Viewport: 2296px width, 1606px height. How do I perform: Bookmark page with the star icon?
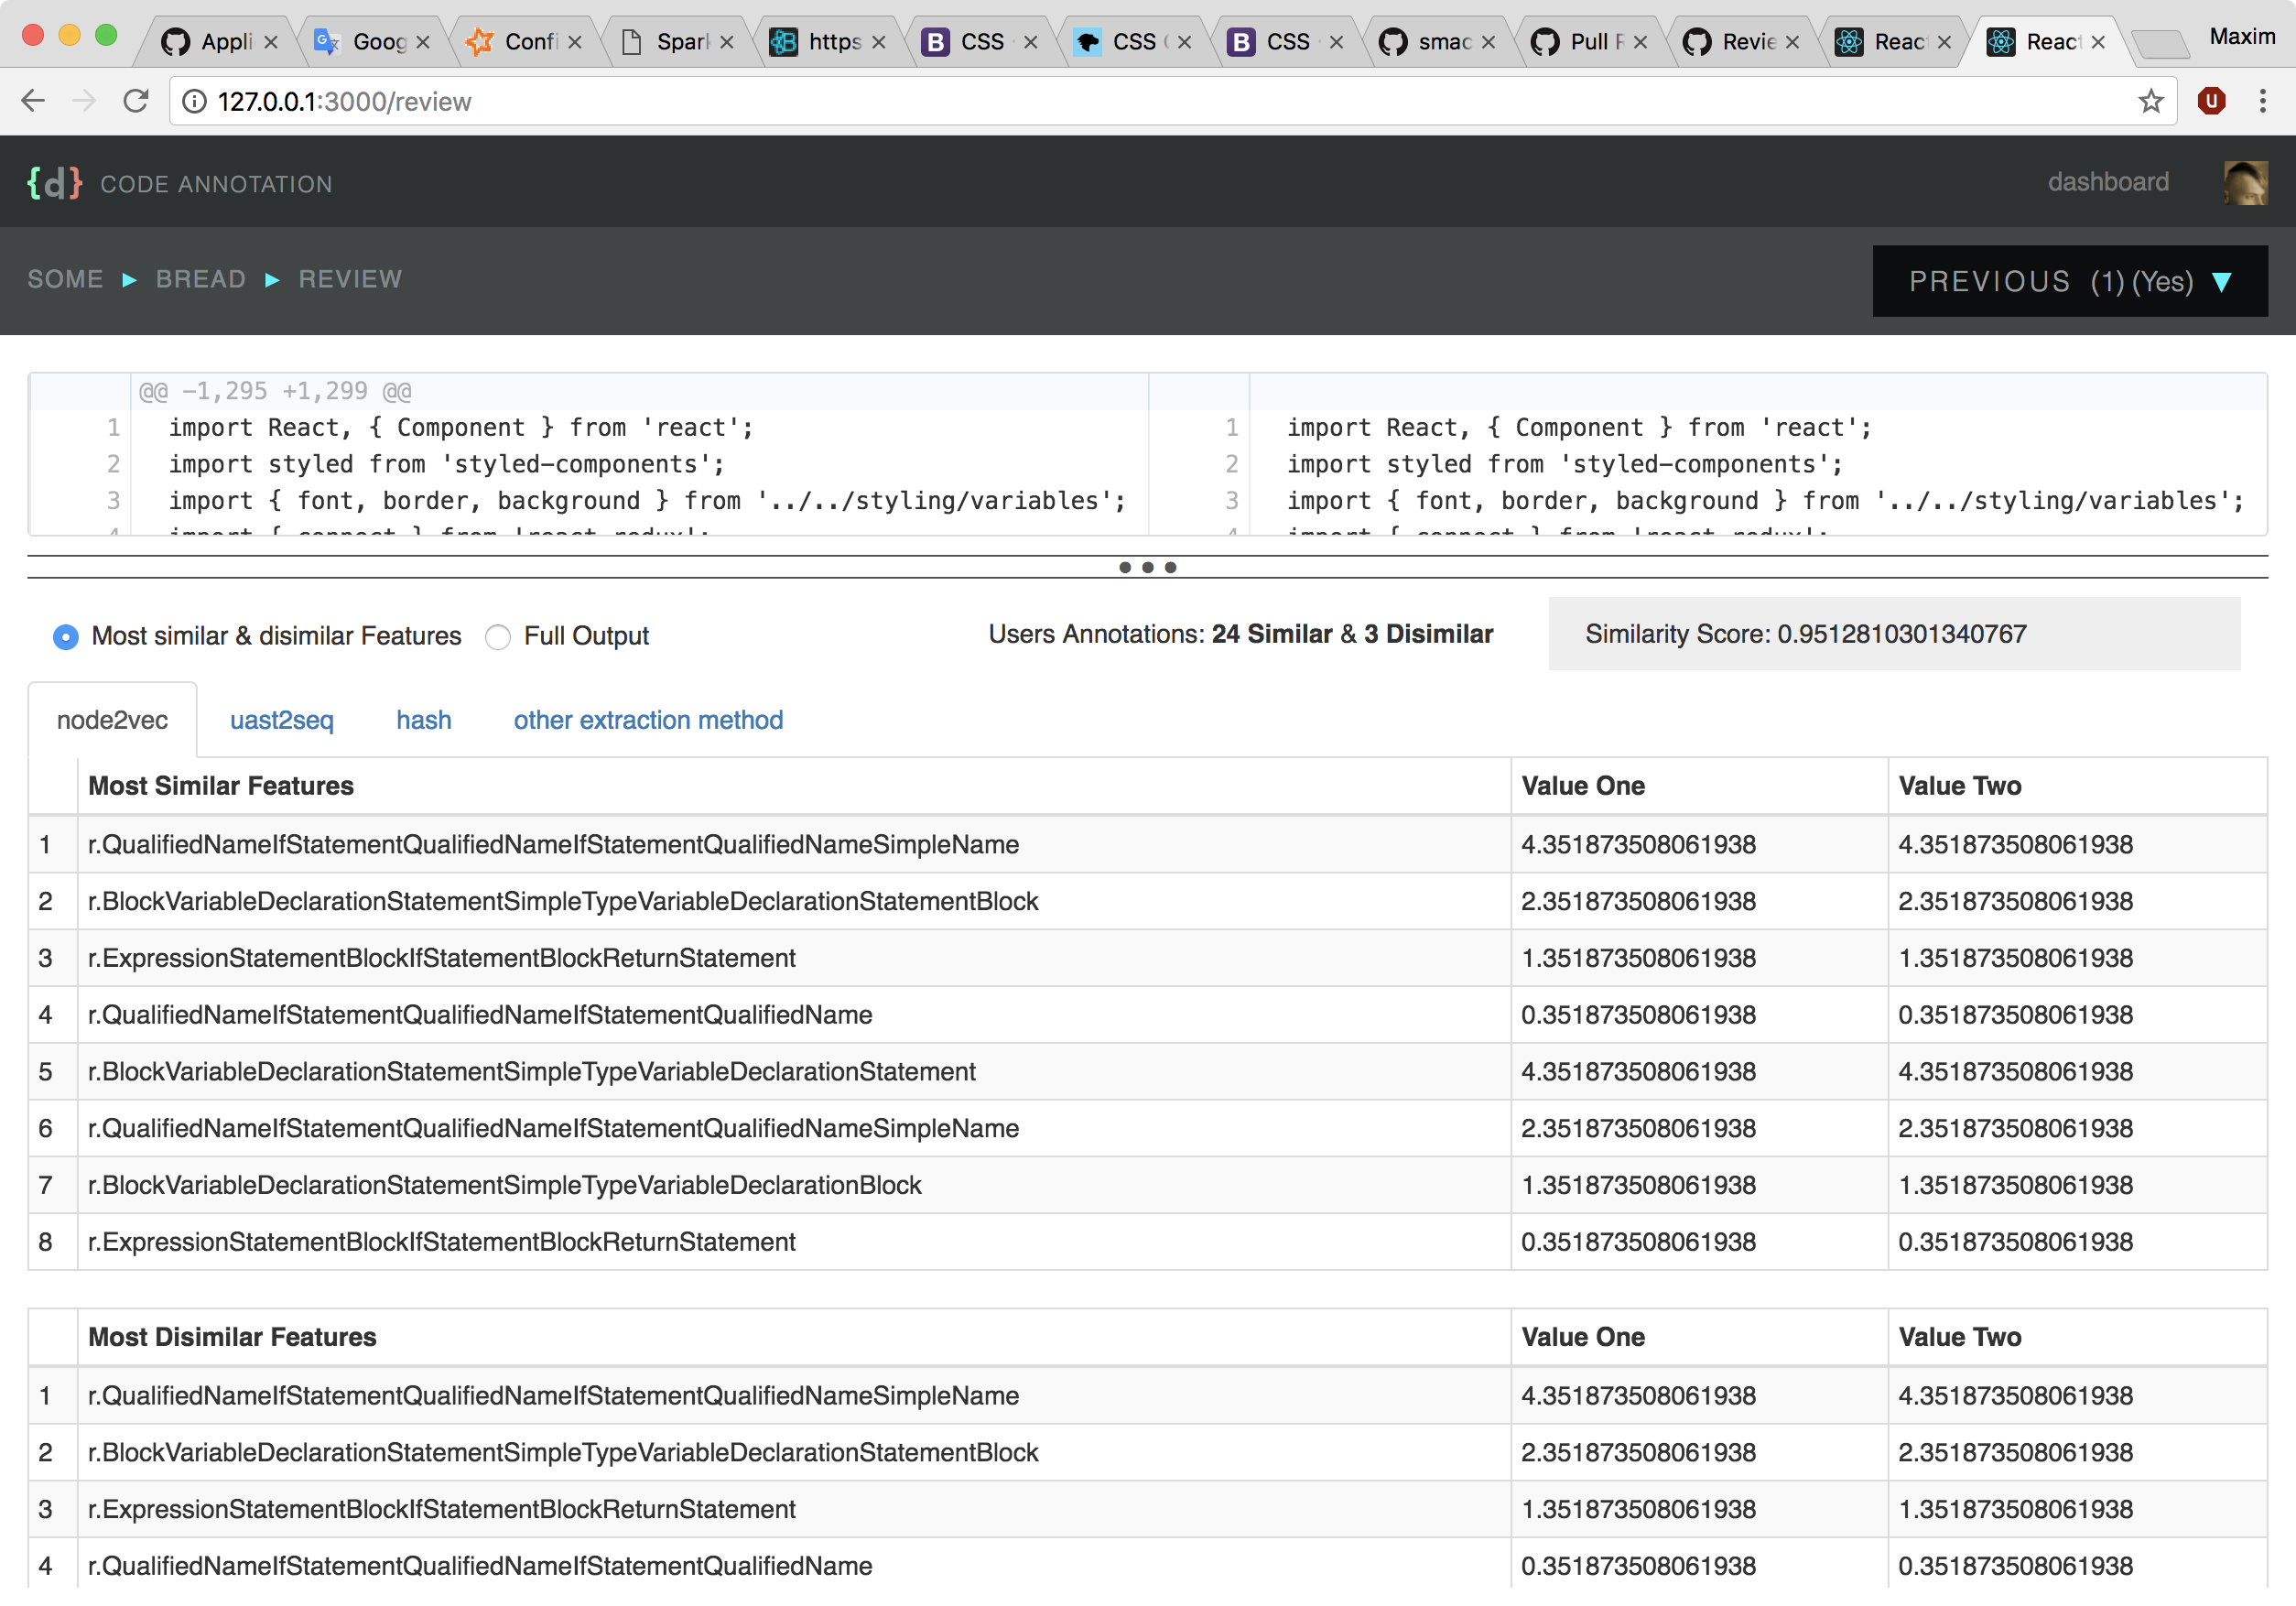2150,101
